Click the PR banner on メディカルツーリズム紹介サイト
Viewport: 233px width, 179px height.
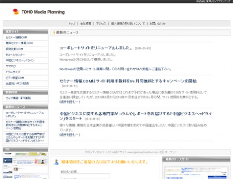130,152
